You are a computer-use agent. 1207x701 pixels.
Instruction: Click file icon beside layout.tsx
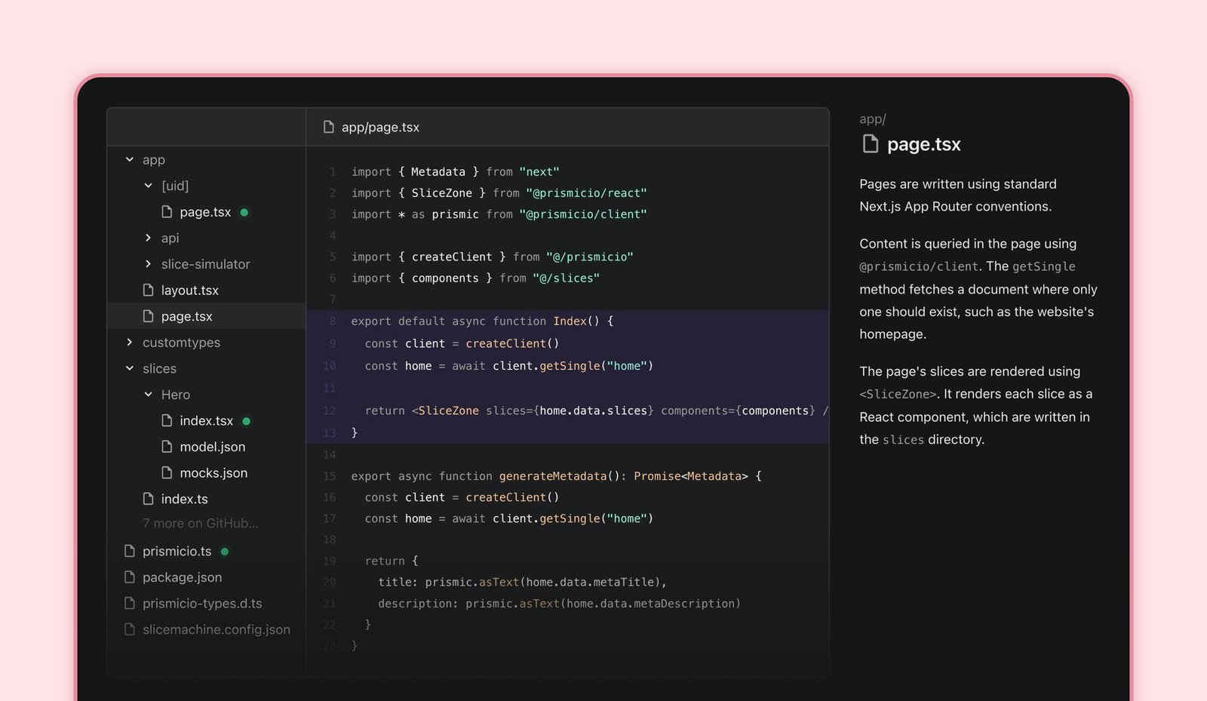tap(149, 291)
